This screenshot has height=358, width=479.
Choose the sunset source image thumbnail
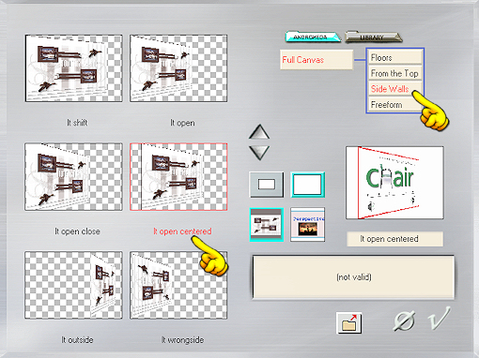pos(307,225)
